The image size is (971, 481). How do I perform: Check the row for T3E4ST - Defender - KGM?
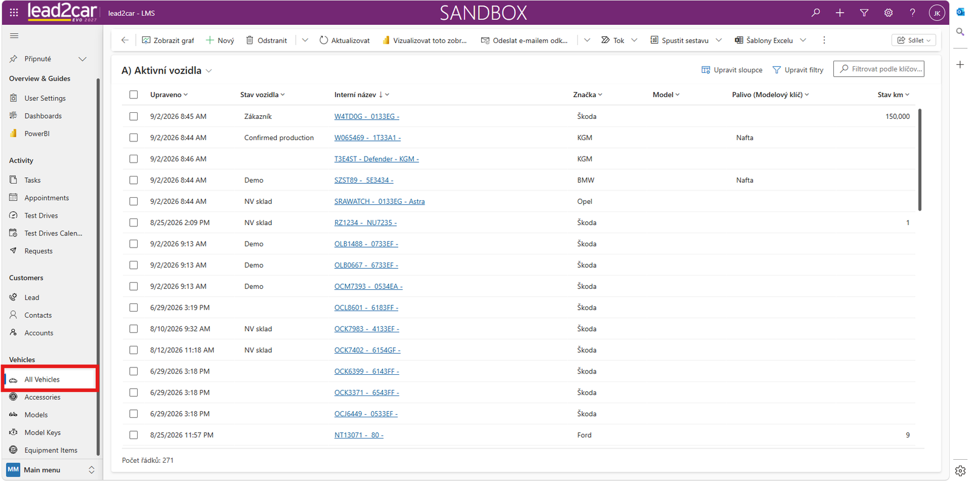pos(134,159)
